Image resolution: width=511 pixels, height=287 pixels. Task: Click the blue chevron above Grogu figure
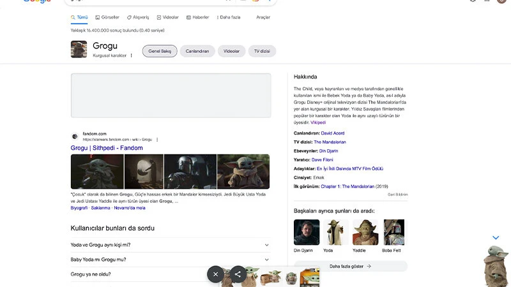pos(496,238)
